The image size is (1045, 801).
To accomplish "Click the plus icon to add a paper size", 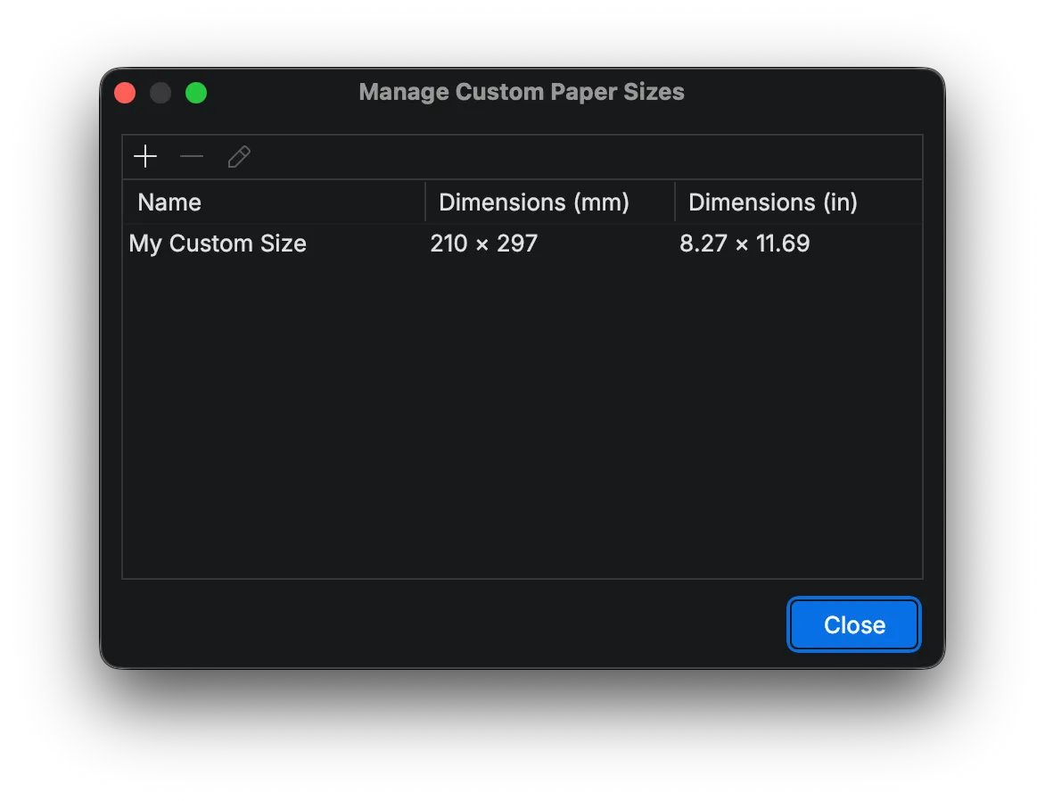I will (144, 156).
